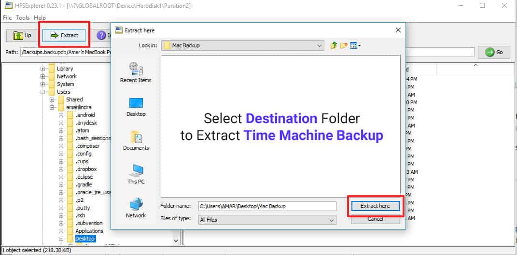
Task: Expand the .ssh tree node
Action: [x=61, y=215]
